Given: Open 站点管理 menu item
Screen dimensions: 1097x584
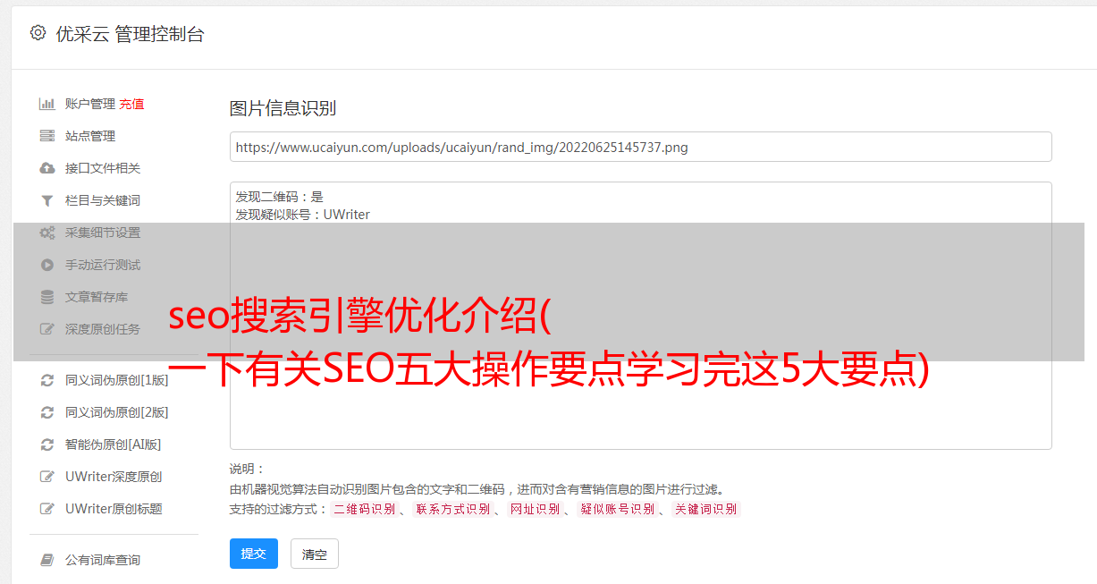Looking at the screenshot, I should pos(90,136).
